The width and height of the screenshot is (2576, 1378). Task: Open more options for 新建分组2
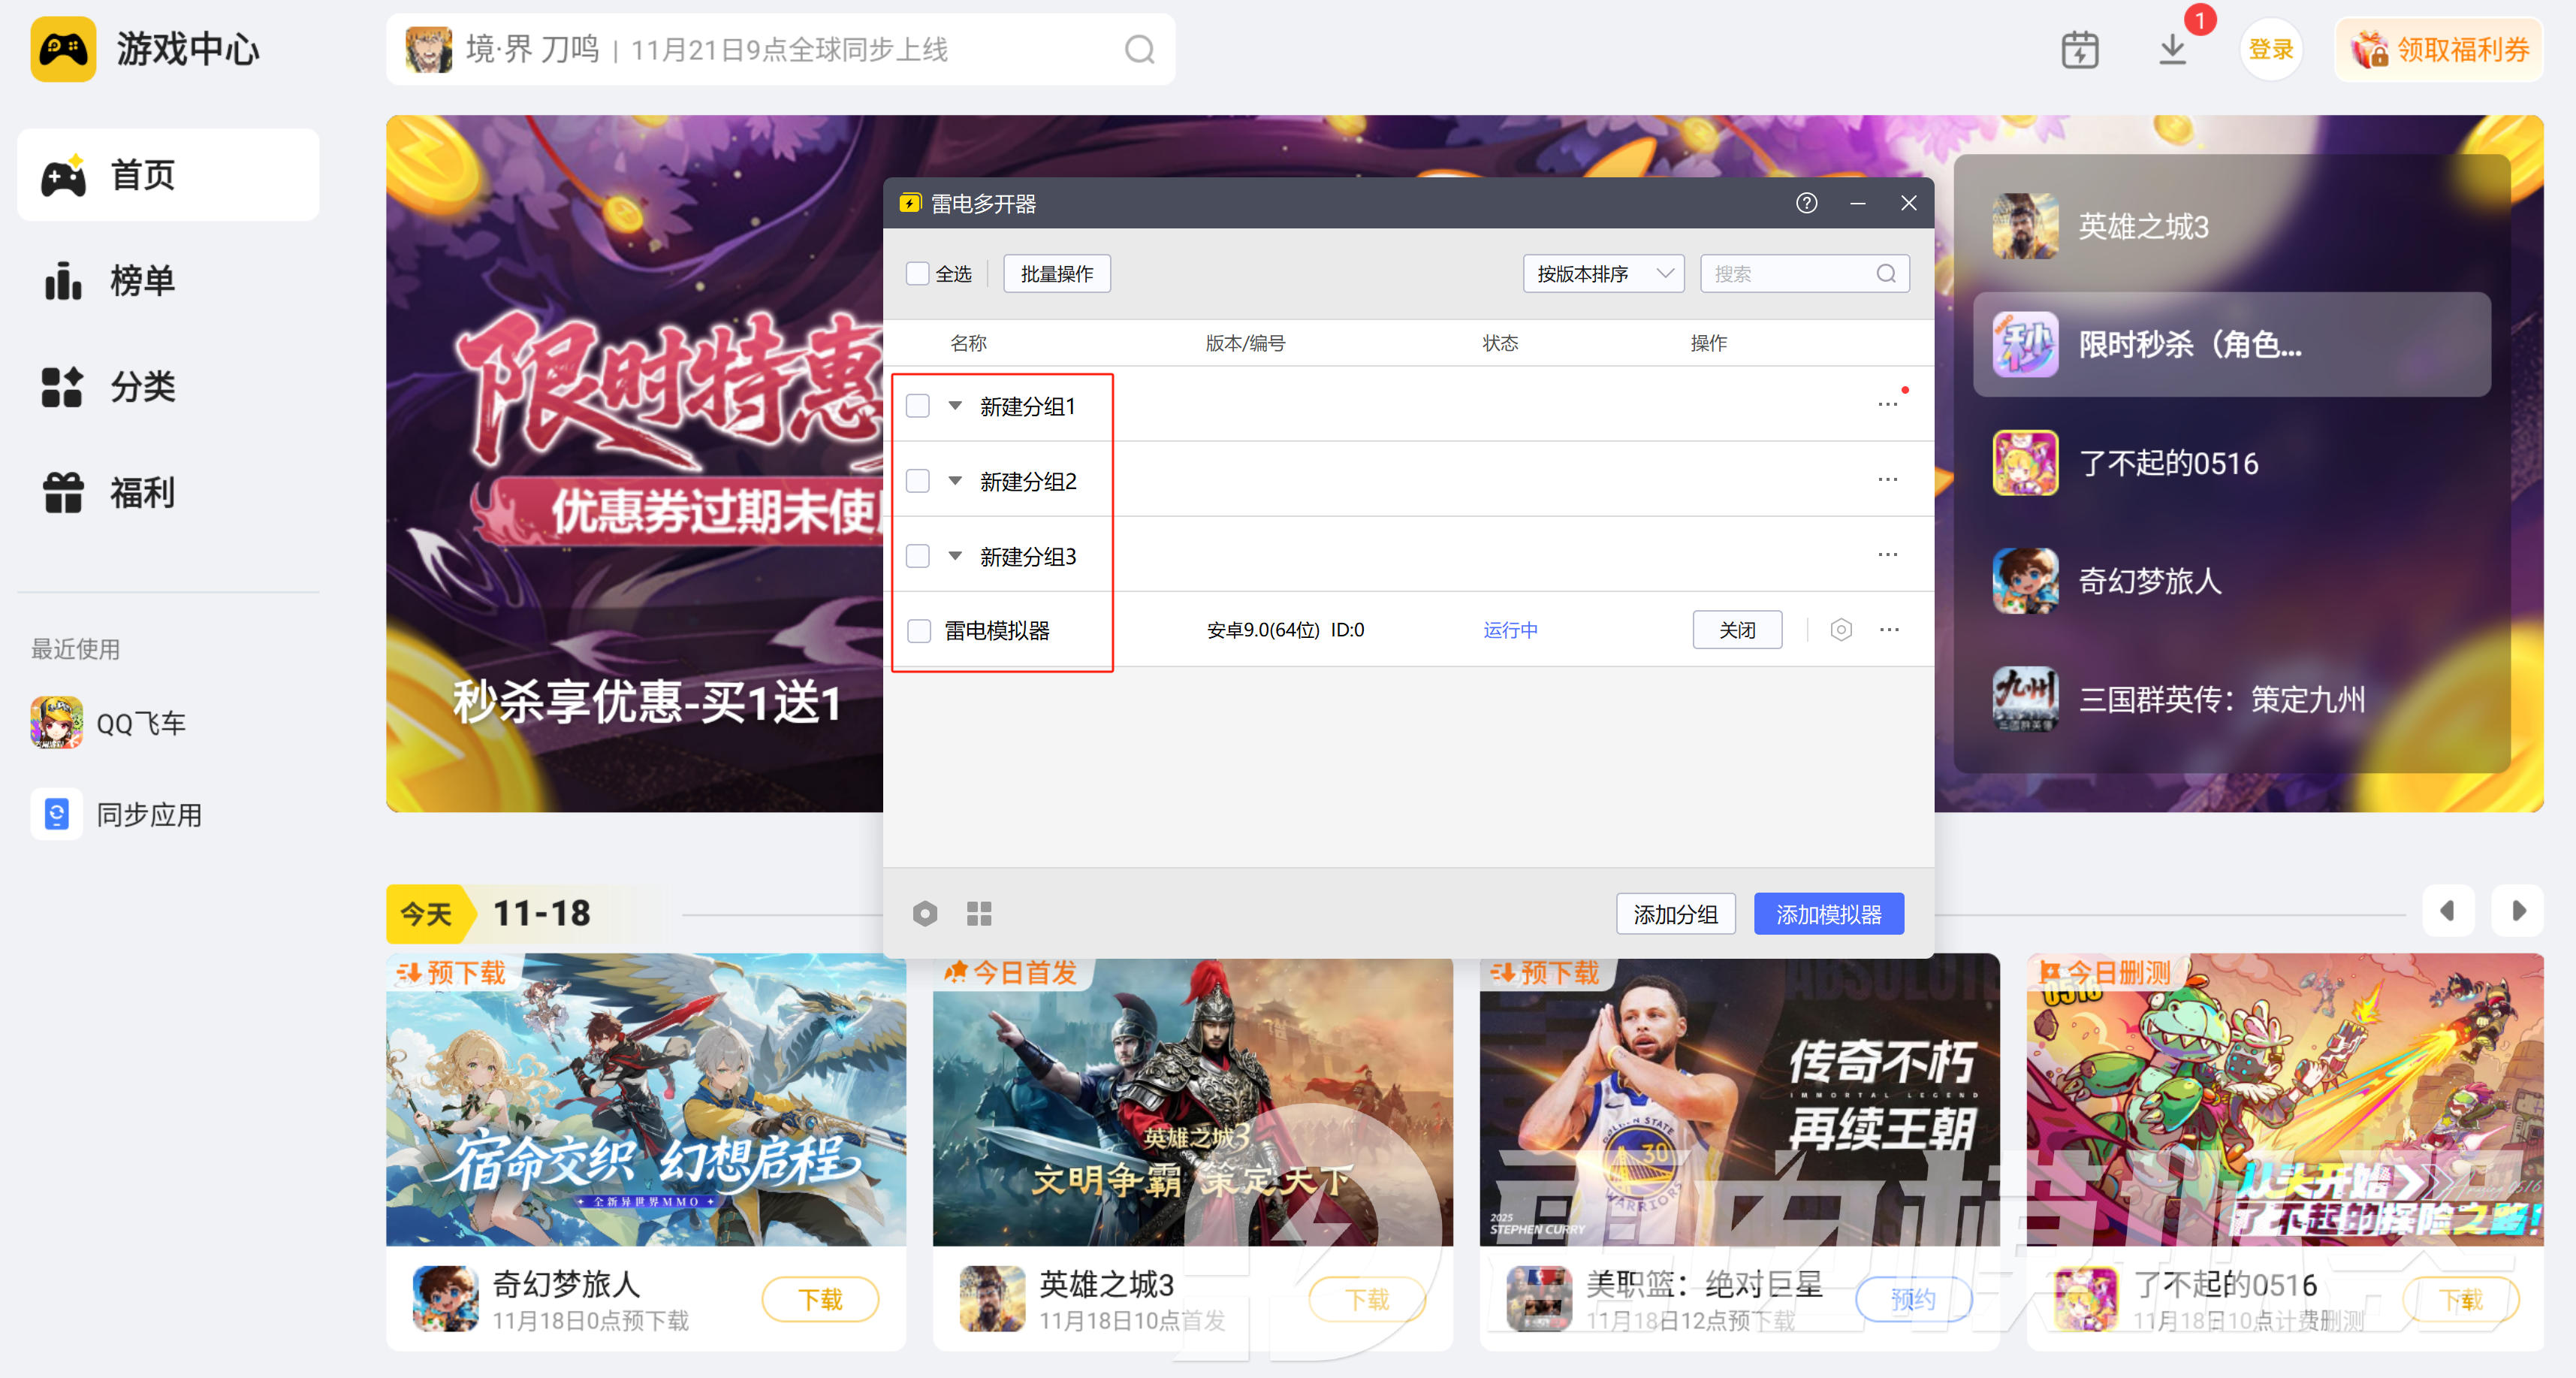click(1887, 480)
